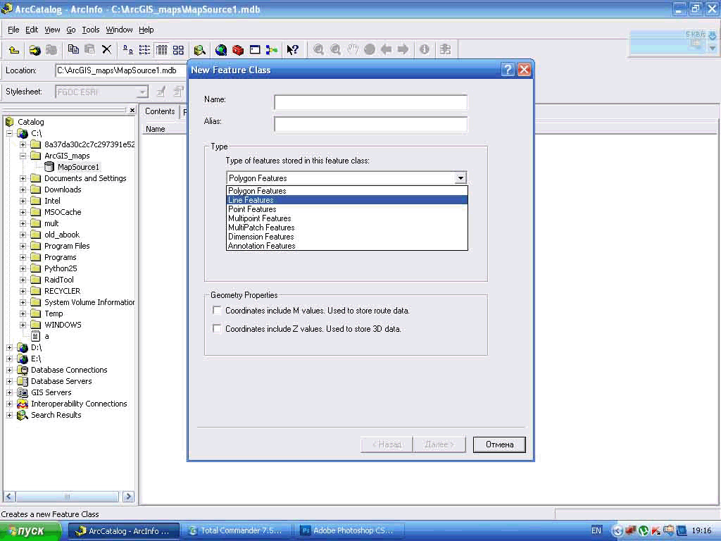The image size is (721, 541).
Task: Click the Delete X toolbar icon
Action: pyautogui.click(x=107, y=49)
